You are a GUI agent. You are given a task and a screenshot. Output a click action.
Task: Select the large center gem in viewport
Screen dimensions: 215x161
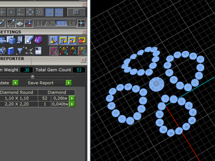coord(156,84)
